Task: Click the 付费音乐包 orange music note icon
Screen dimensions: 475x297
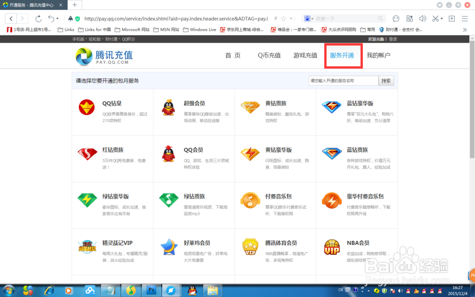Action: (250, 201)
